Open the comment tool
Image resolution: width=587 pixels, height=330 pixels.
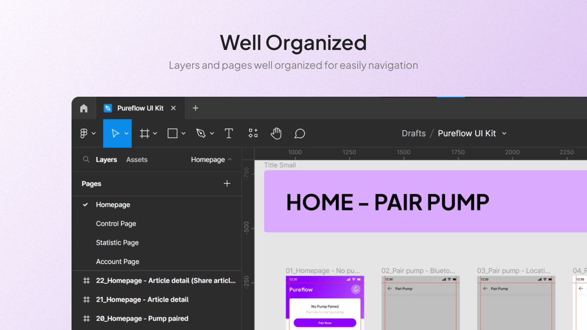pos(299,133)
